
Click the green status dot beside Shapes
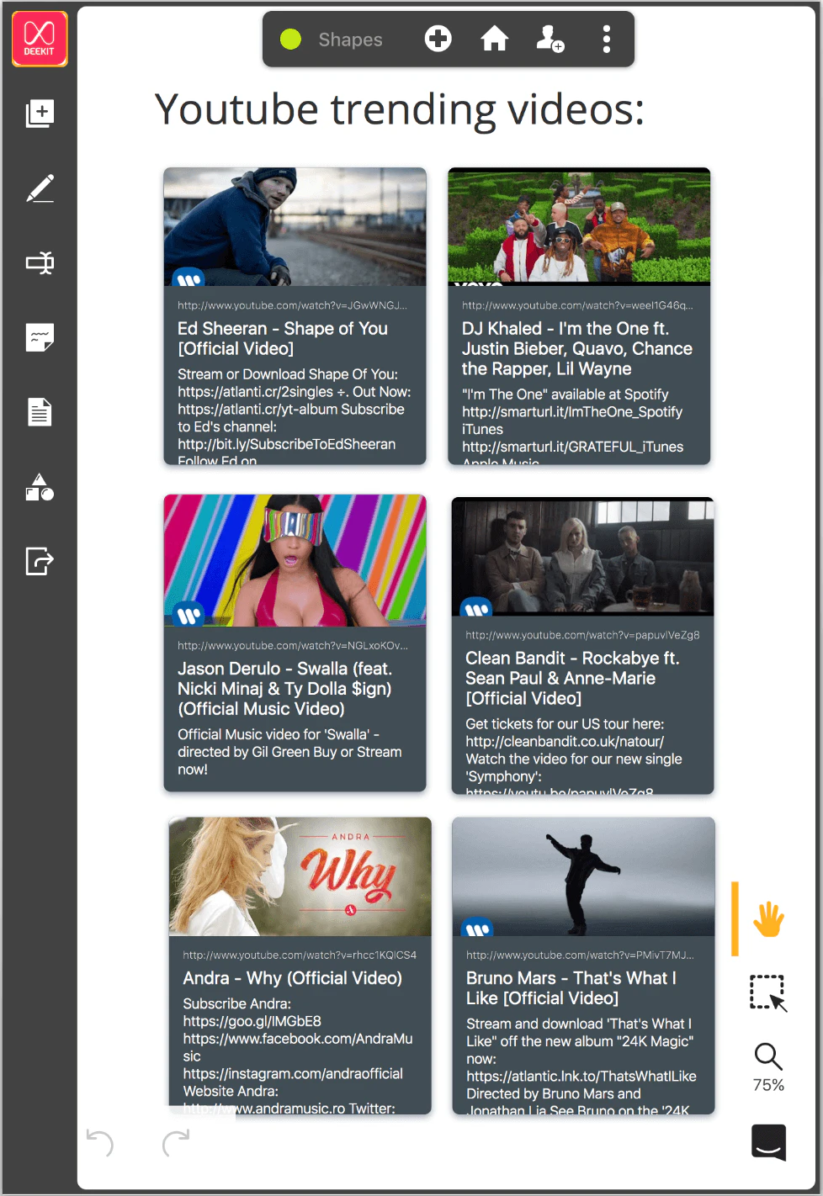tap(290, 39)
